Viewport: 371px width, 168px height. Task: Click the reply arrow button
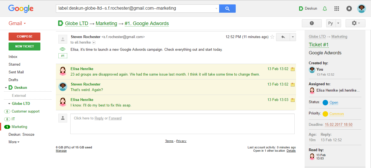point(283,37)
